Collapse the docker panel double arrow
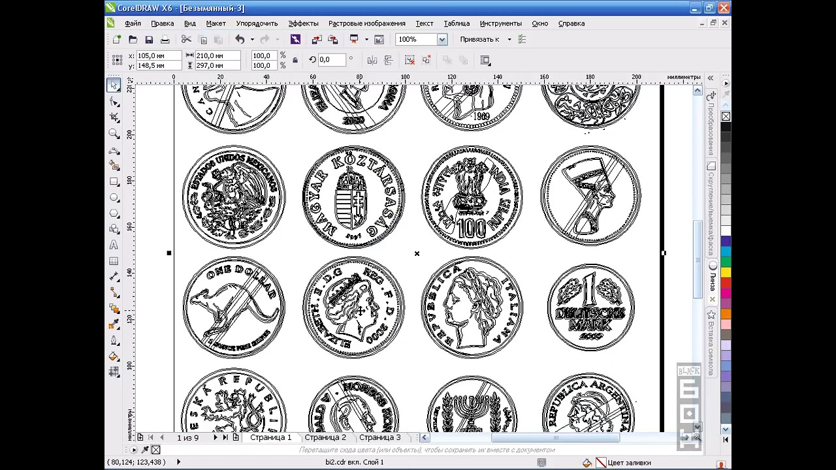The height and width of the screenshot is (470, 836). point(711,78)
